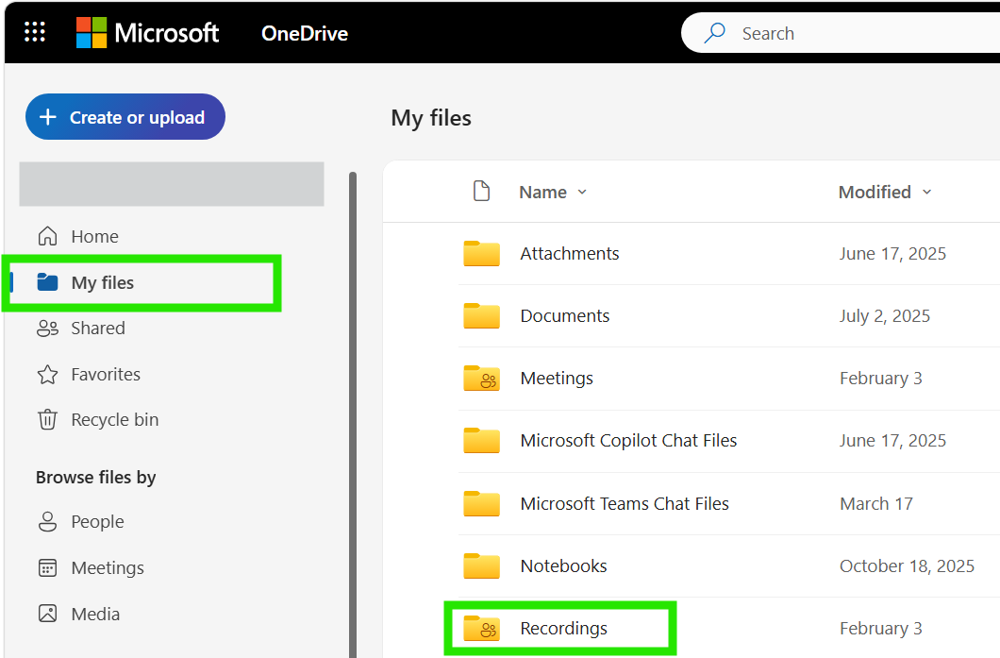Screen dimensions: 1000x658
Task: Click the People person icon
Action: tap(47, 521)
